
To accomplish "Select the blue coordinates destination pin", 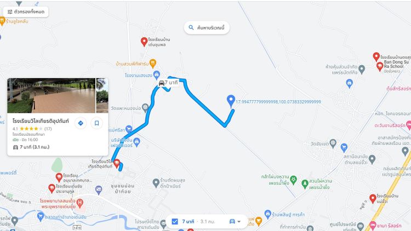I will 231,101.
